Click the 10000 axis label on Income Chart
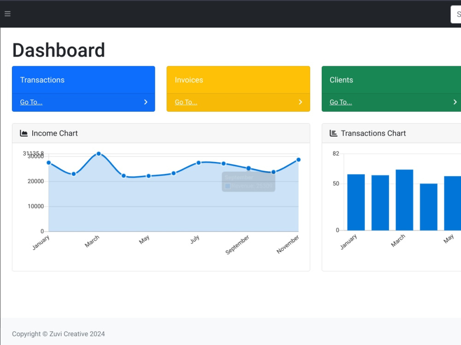 [x=35, y=206]
